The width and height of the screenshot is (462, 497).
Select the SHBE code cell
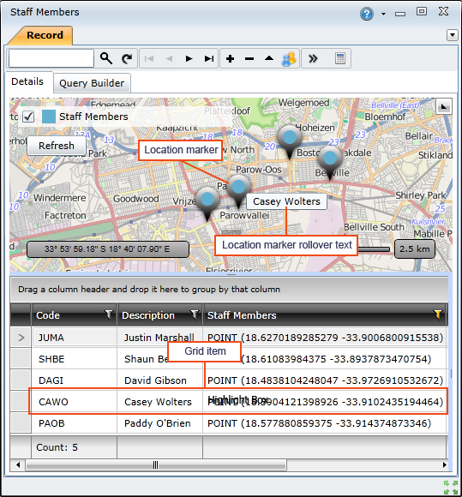[x=75, y=359]
